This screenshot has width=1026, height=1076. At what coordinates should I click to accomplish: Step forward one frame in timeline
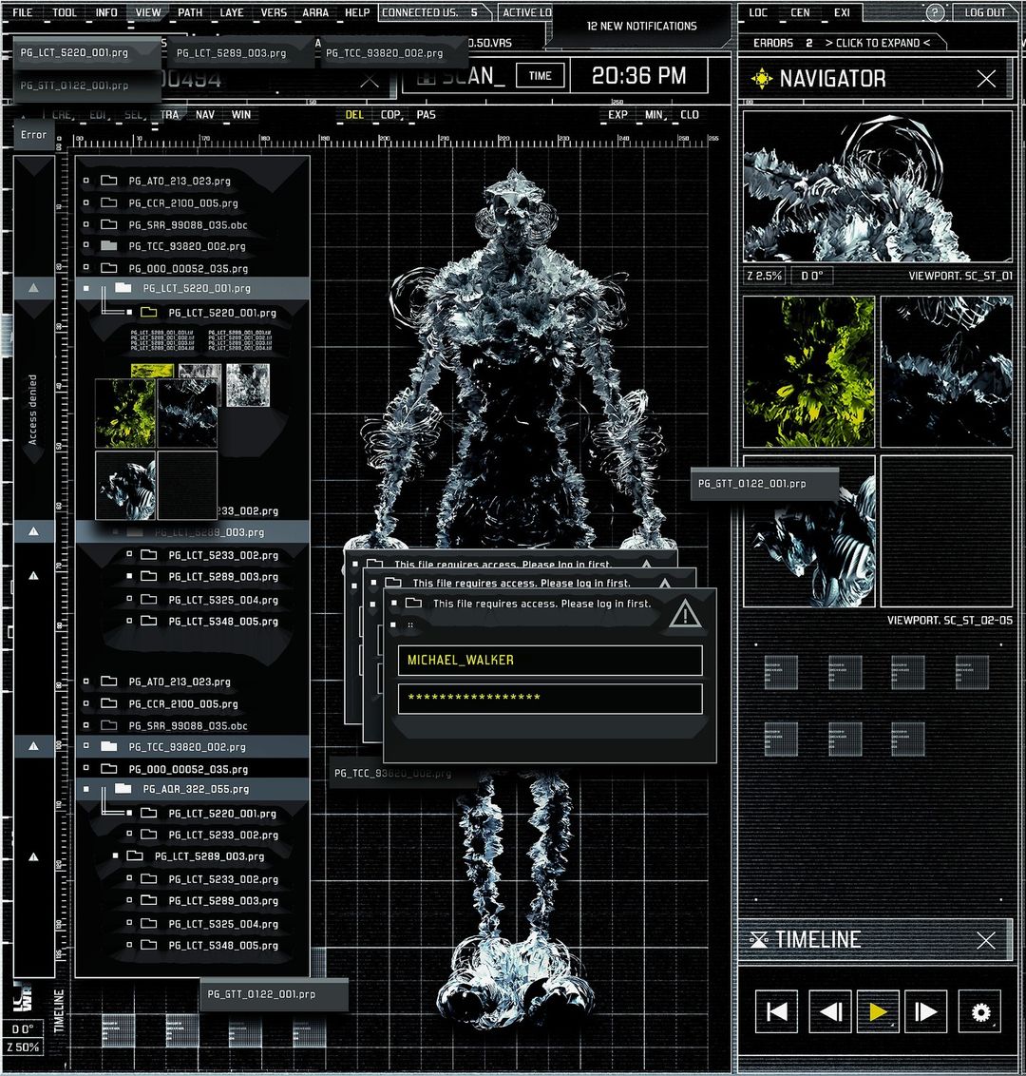coord(925,1010)
